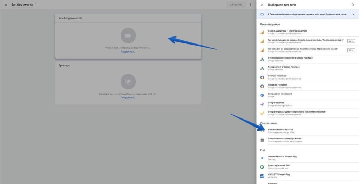The height and width of the screenshot is (184, 359).
Task: Open the three-dot more options menu
Action: [x=250, y=5]
